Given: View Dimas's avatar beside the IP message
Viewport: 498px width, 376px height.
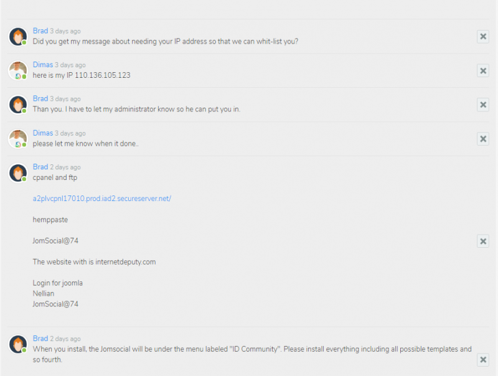Looking at the screenshot, I should coord(18,70).
